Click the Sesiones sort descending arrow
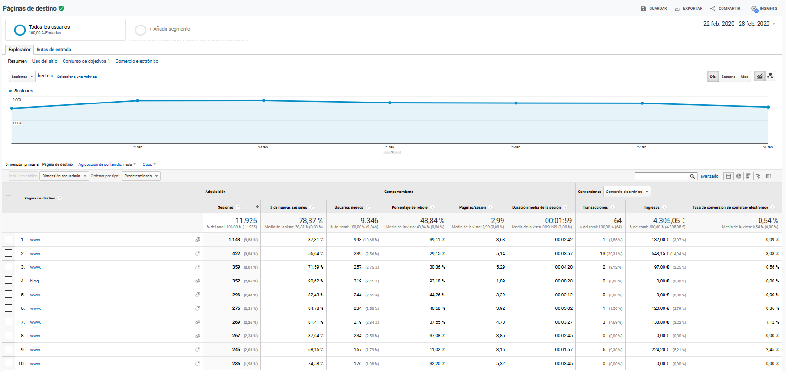This screenshot has width=786, height=372. coord(257,207)
